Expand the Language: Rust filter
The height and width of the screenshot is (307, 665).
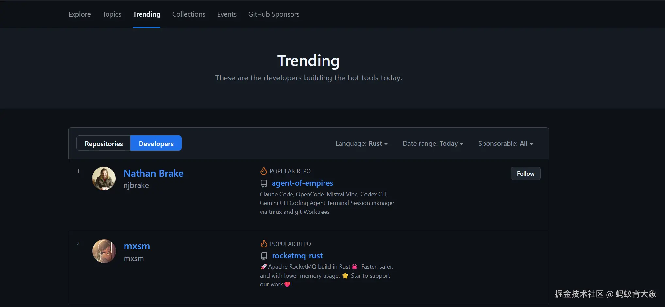coord(361,144)
